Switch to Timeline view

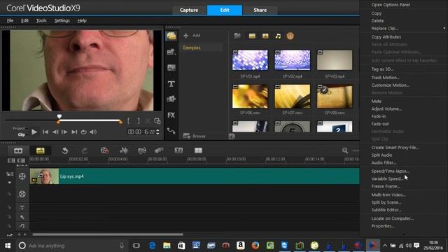click(x=41, y=150)
